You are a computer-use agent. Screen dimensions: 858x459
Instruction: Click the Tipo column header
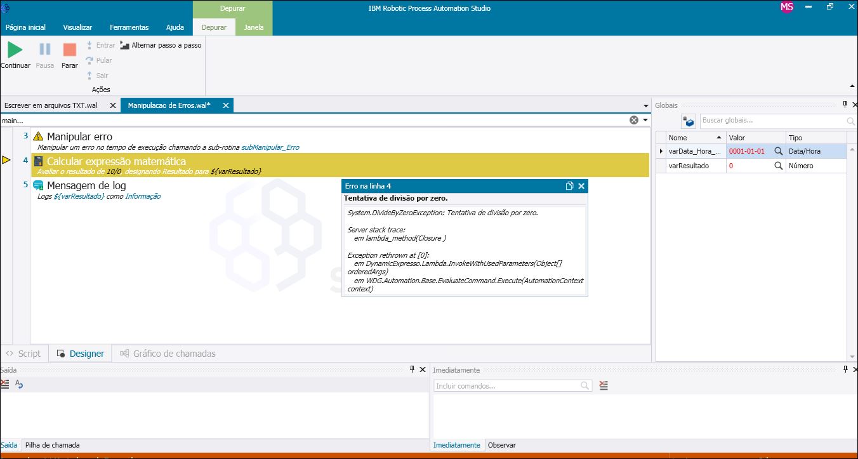[x=816, y=138]
